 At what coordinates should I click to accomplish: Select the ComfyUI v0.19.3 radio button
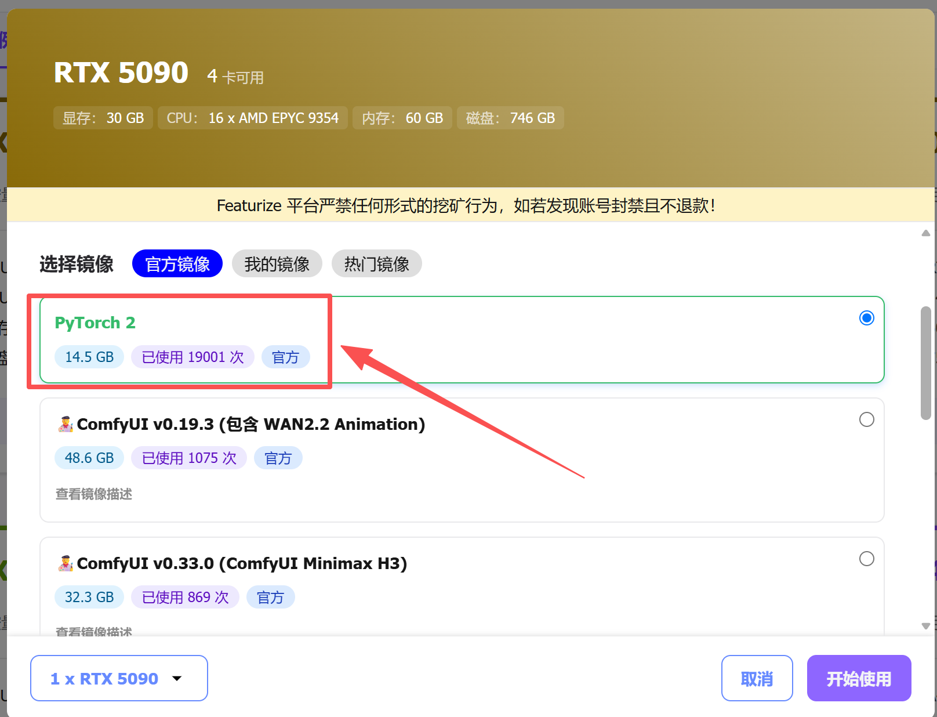click(x=867, y=419)
